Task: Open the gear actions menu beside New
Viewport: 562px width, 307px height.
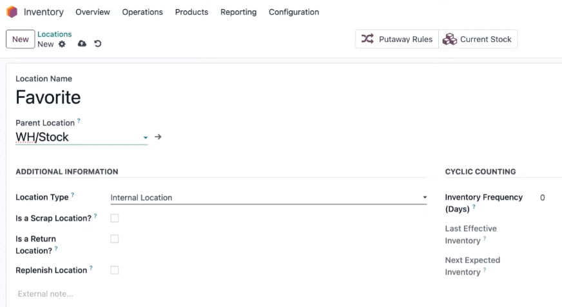Action: tap(62, 44)
